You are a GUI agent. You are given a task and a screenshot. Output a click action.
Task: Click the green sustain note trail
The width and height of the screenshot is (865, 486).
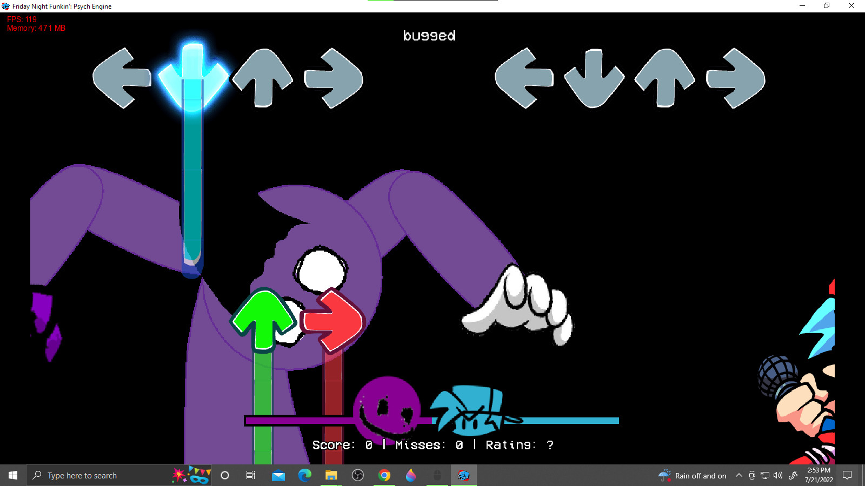point(263,408)
